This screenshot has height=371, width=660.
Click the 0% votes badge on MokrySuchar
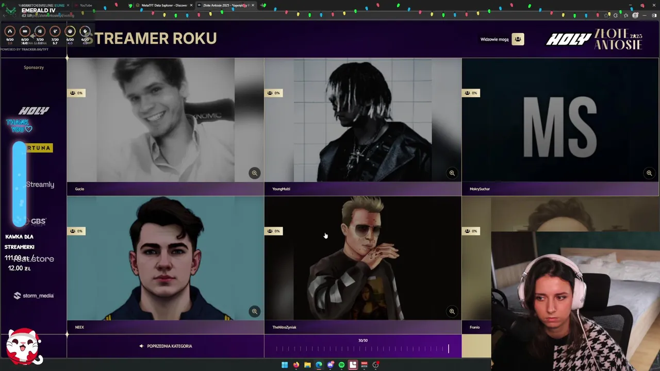(471, 93)
